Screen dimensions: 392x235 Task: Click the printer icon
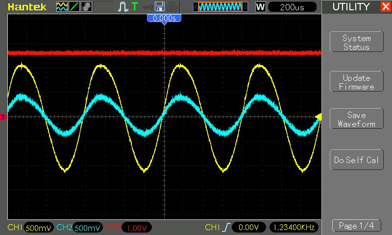click(172, 7)
